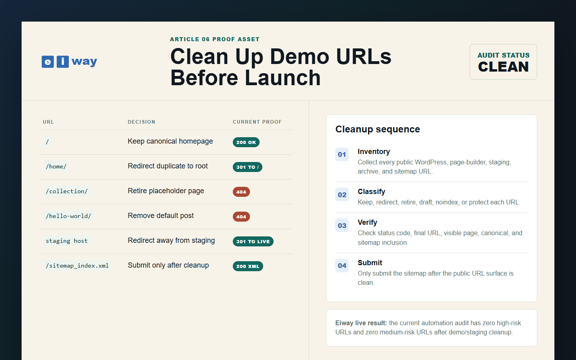This screenshot has width=576, height=360.
Task: Click 'Redirect away from staging' decision
Action: (x=171, y=240)
